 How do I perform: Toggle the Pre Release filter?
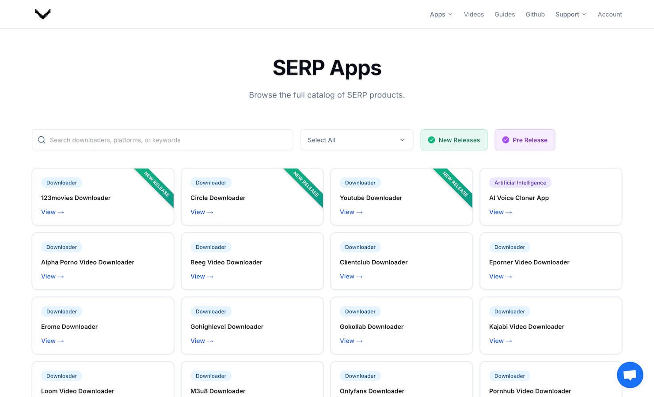click(525, 140)
